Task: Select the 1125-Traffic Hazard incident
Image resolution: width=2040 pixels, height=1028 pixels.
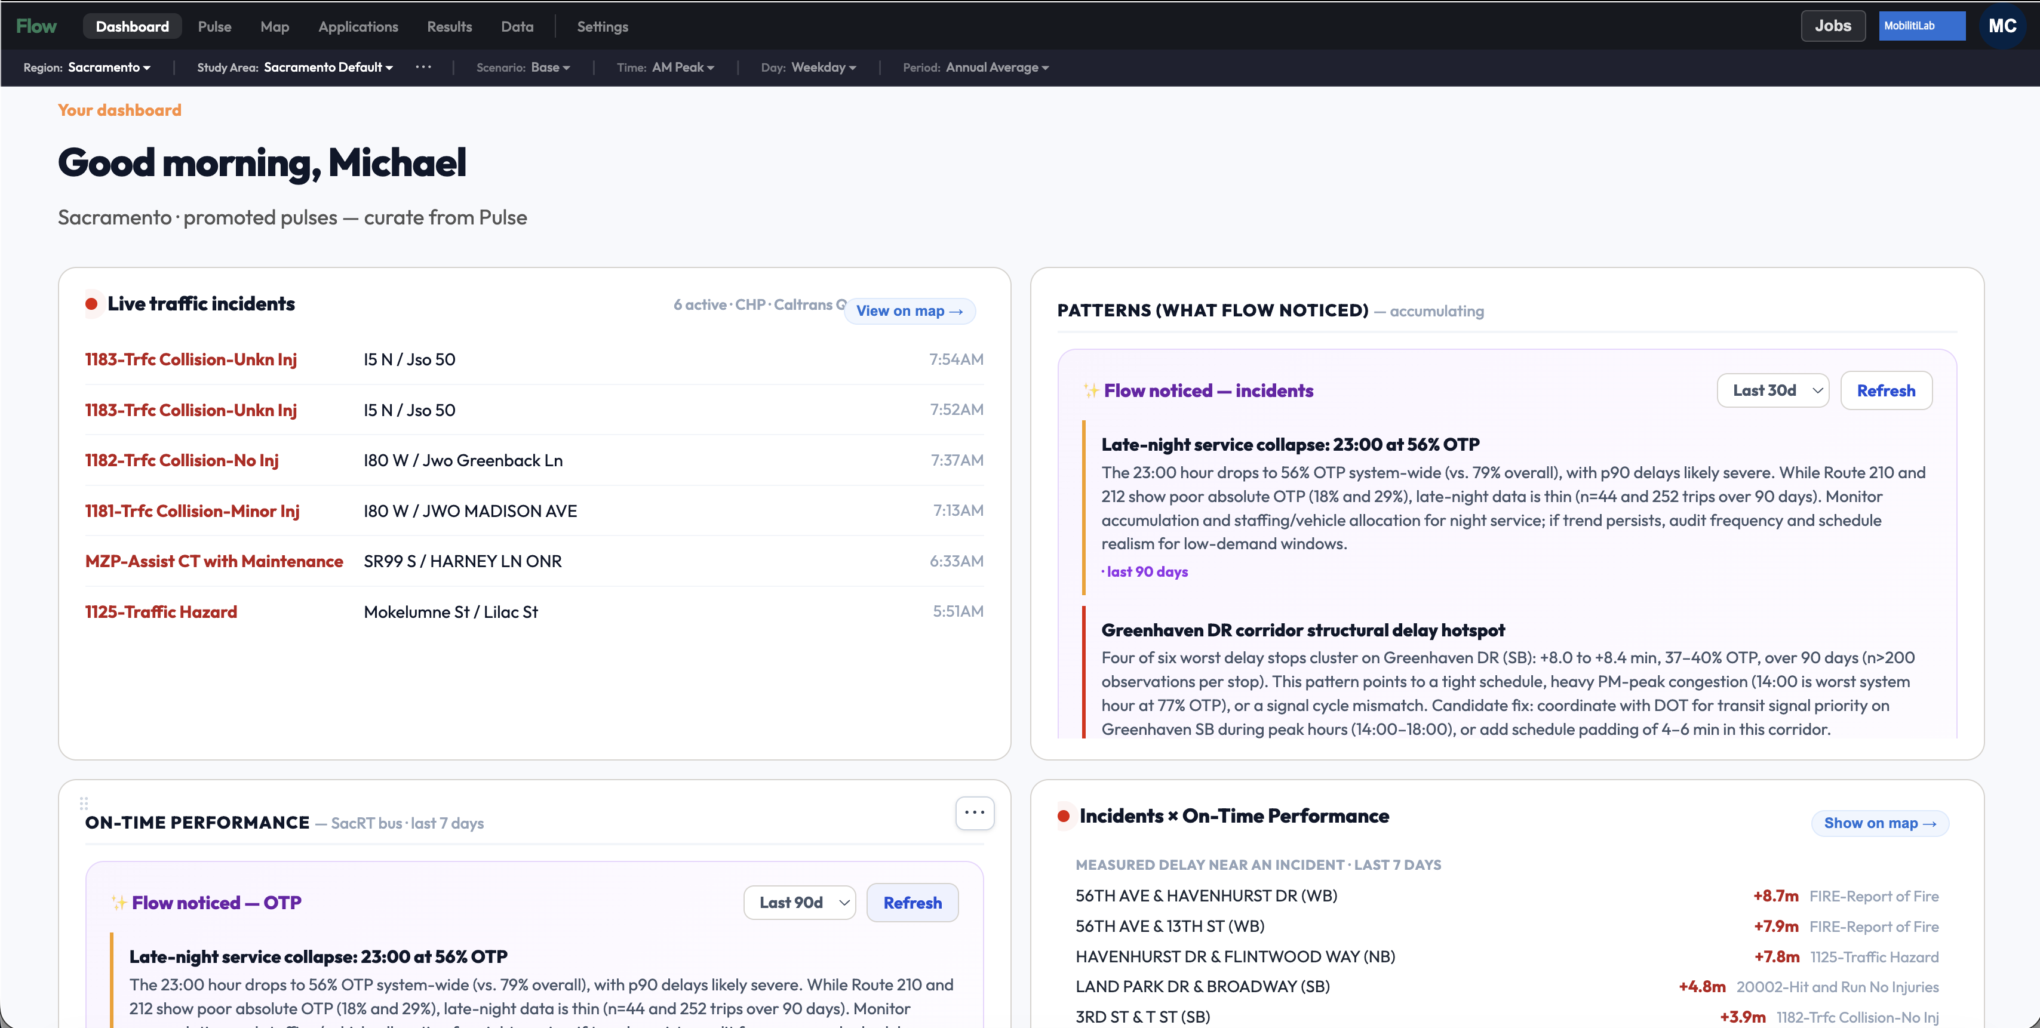Action: 534,612
